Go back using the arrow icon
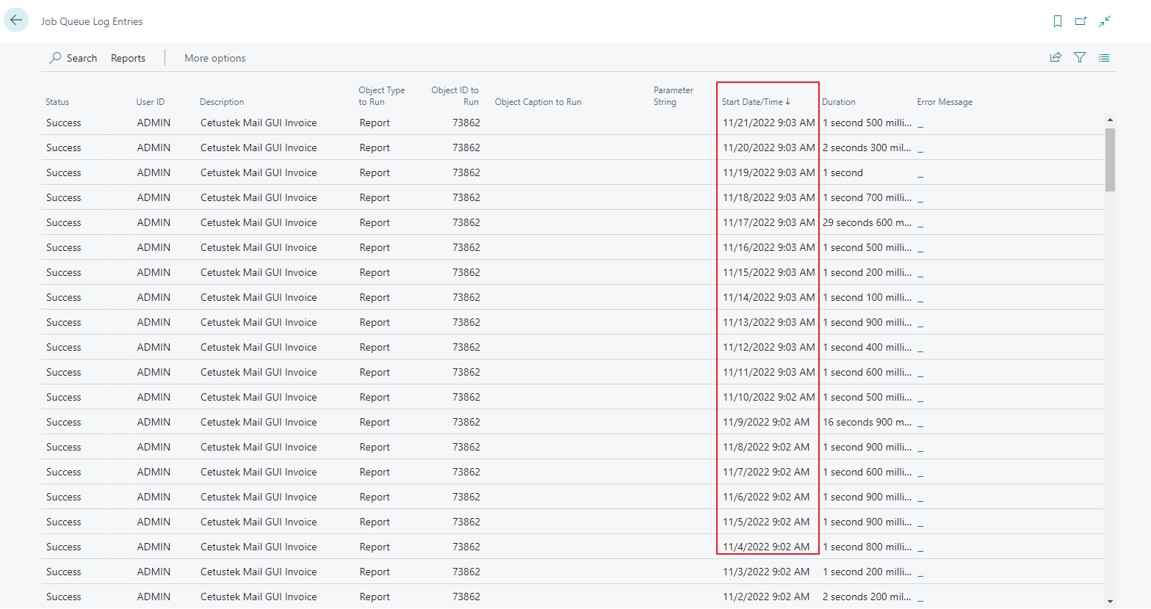 16,20
